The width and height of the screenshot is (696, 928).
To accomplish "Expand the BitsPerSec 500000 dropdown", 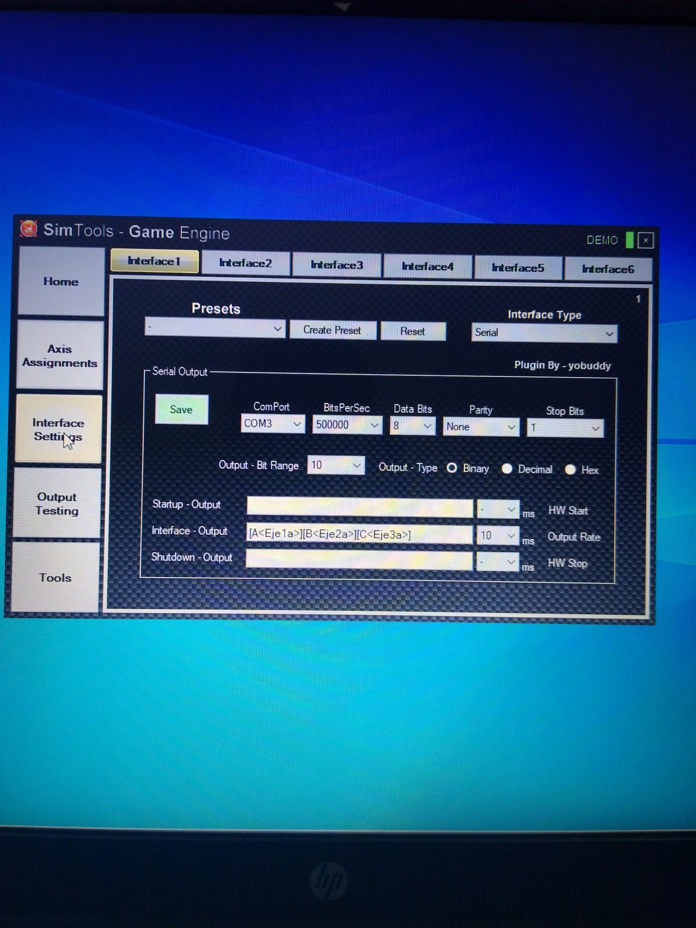I will 347,425.
